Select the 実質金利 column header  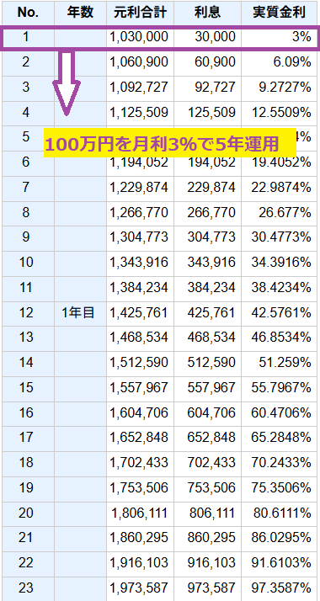pyautogui.click(x=280, y=13)
